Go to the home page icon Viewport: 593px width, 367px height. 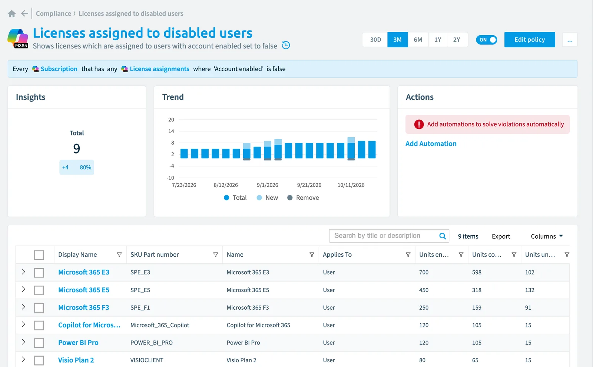click(x=12, y=14)
